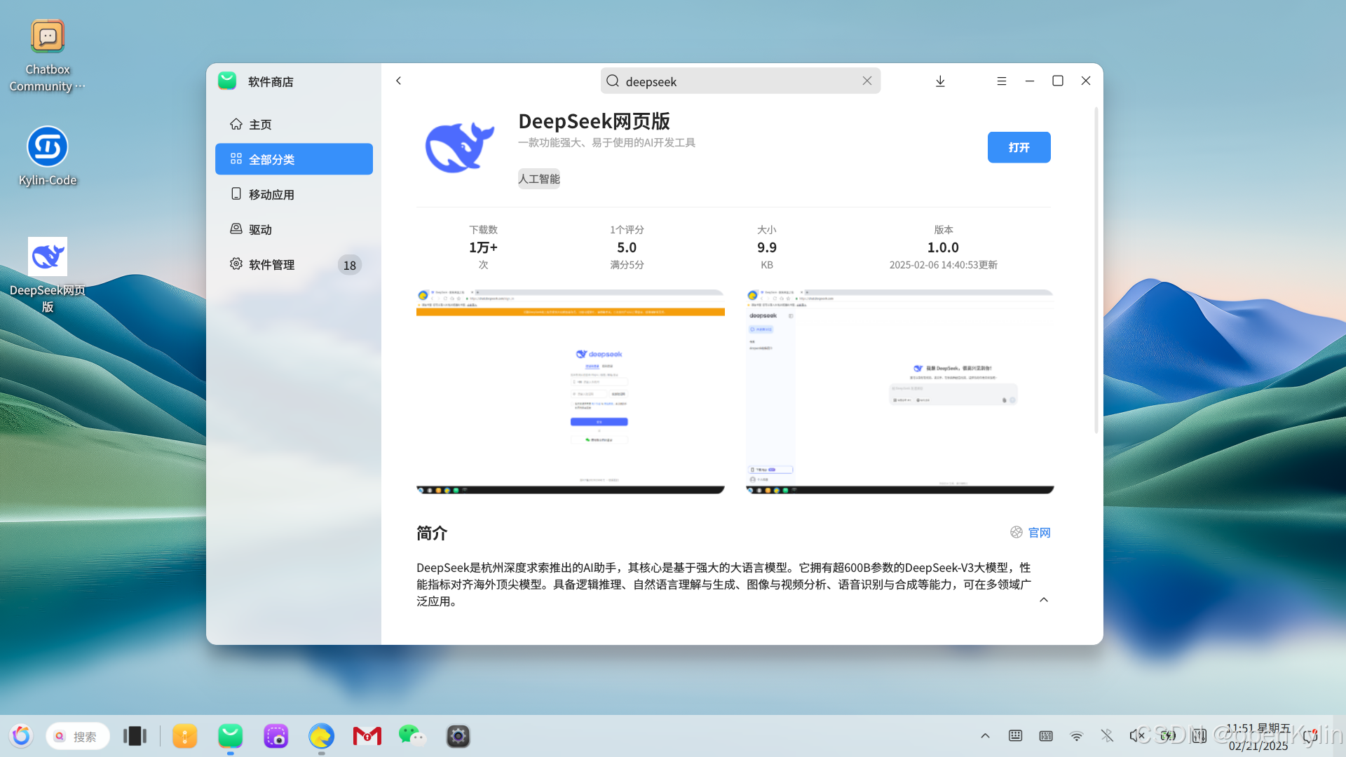
Task: Click the back arrow in store header
Action: [398, 81]
